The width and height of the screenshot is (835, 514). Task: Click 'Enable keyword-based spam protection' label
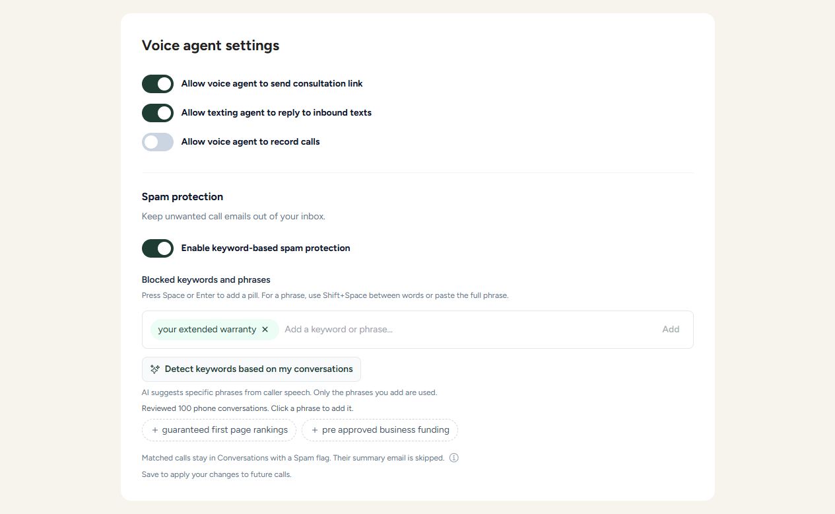pos(266,248)
